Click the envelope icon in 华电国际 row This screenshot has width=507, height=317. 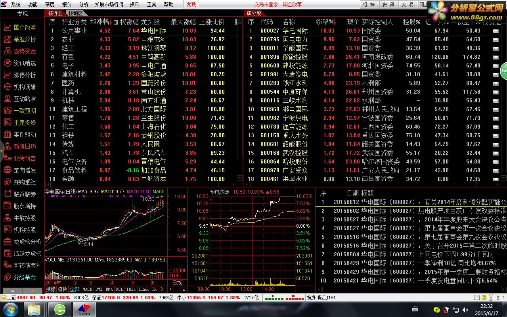496,31
